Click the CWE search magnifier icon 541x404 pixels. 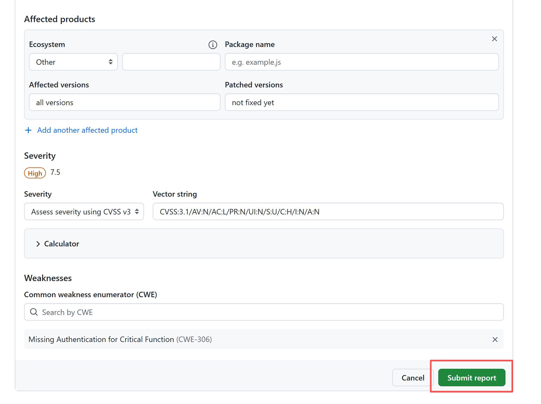pos(34,312)
